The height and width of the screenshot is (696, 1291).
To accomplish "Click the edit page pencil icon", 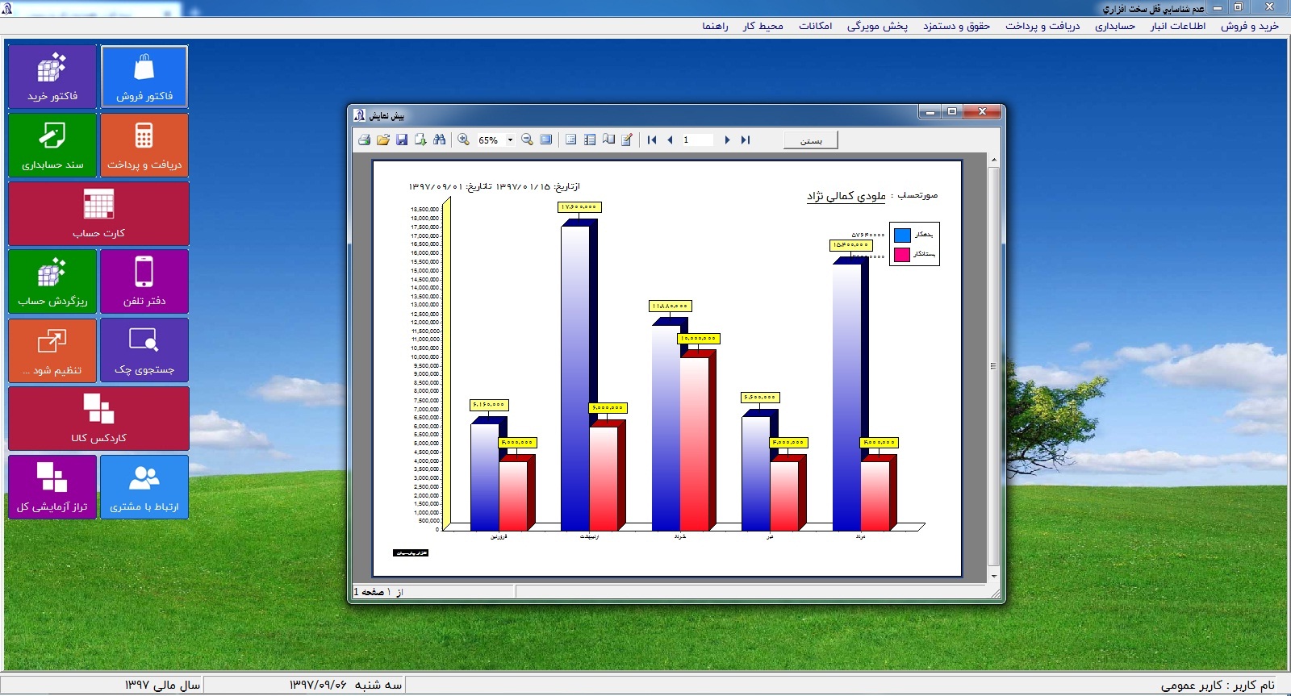I will 627,140.
